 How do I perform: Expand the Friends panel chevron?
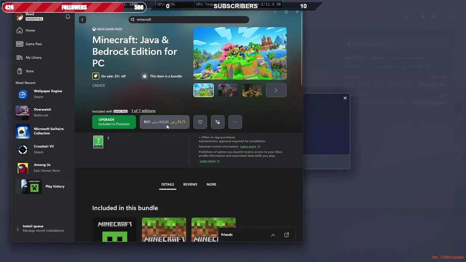[273, 235]
